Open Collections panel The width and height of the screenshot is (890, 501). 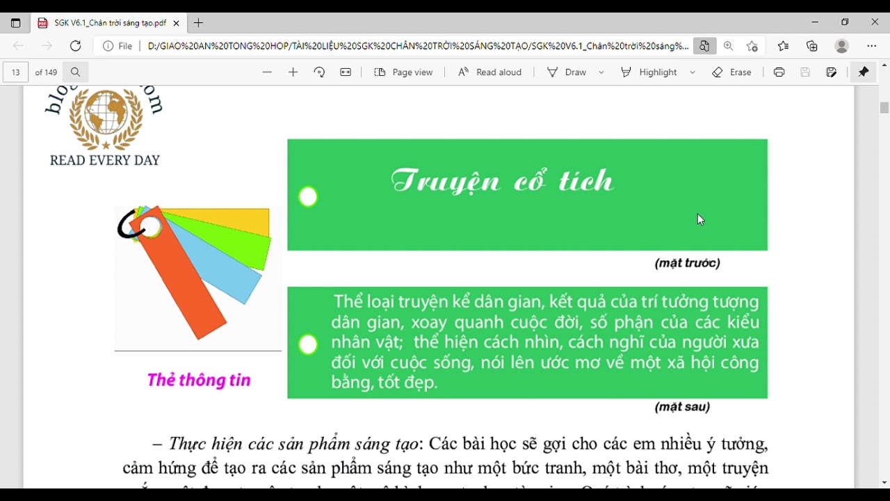pyautogui.click(x=812, y=46)
